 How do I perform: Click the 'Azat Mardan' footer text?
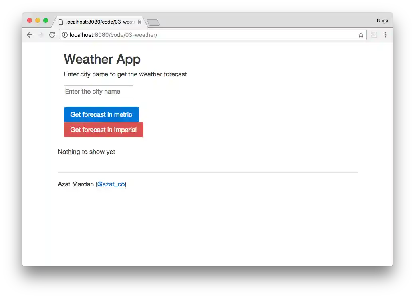[76, 184]
